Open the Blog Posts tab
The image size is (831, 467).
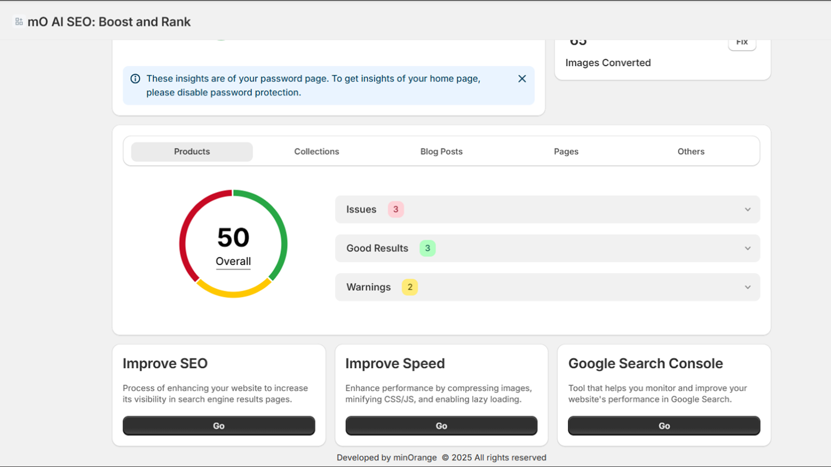pos(441,152)
